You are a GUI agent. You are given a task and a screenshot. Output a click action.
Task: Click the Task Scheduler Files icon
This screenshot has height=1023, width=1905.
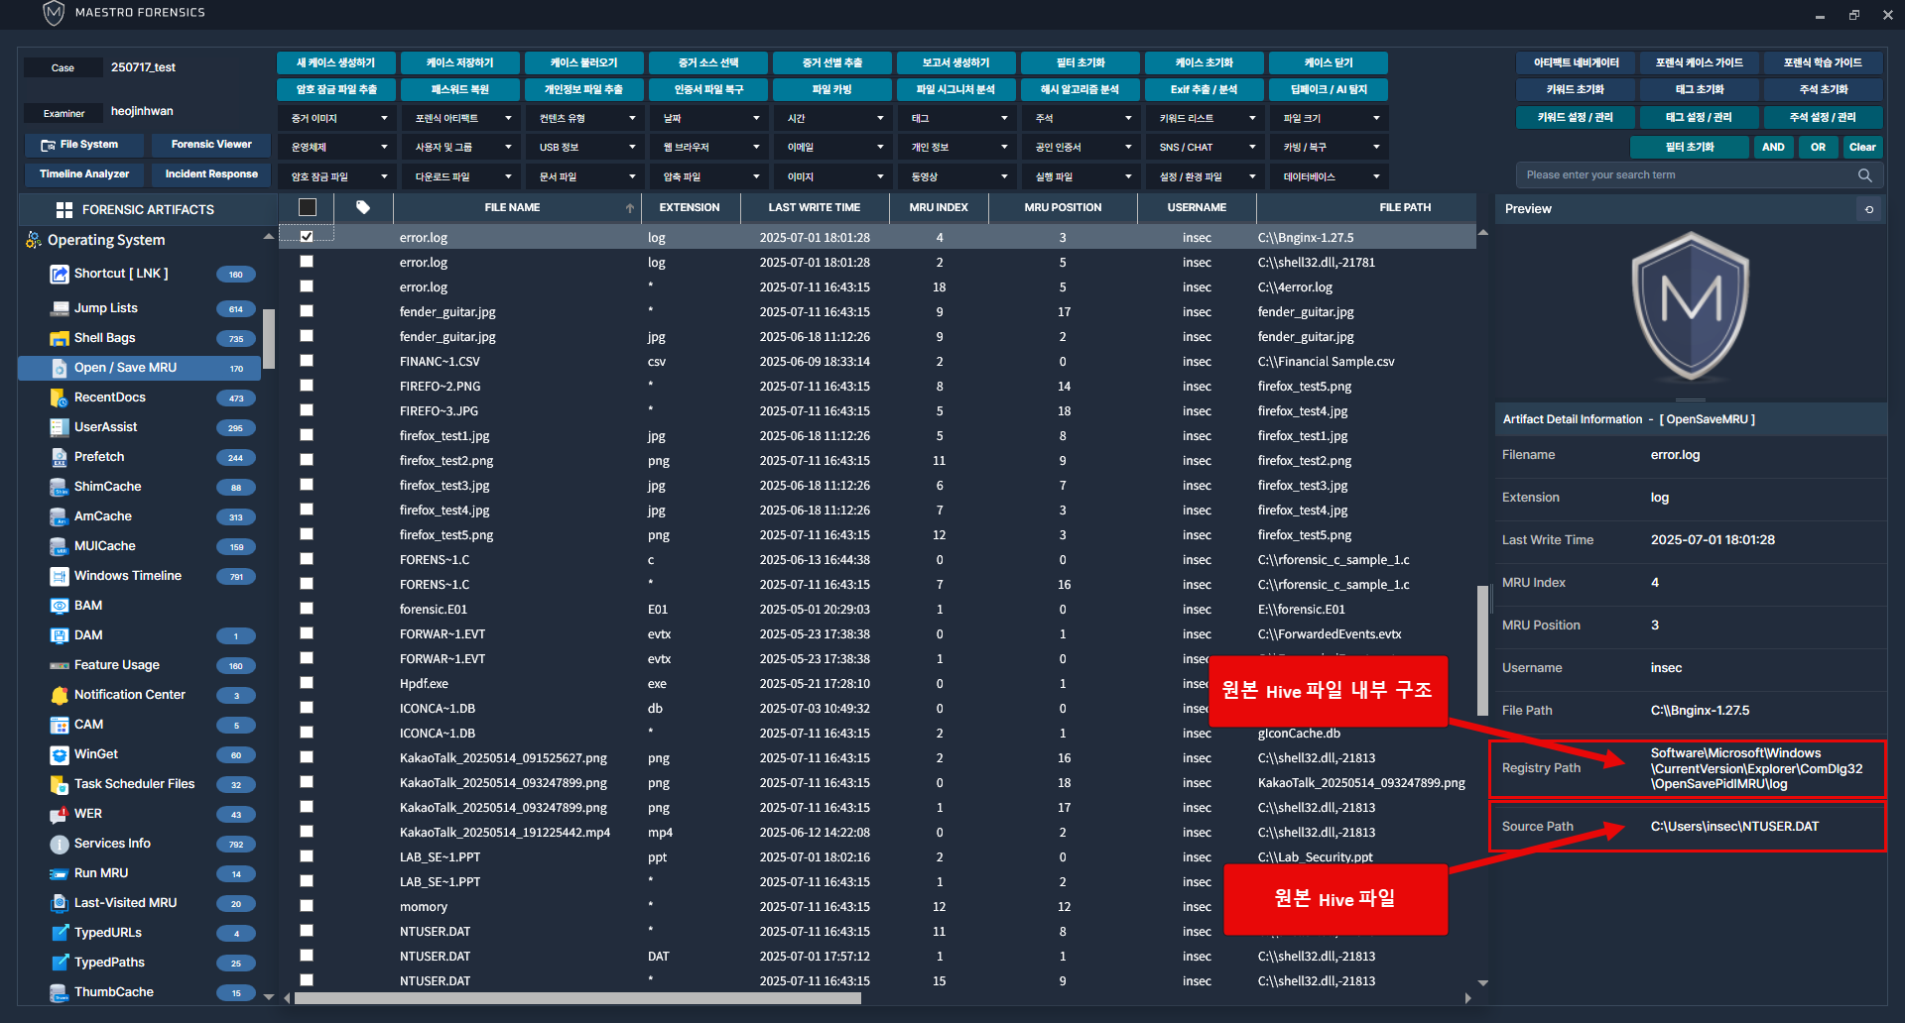59,784
